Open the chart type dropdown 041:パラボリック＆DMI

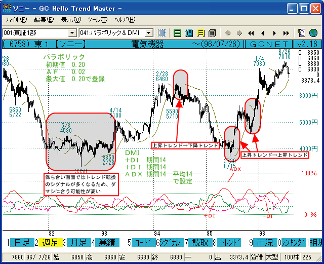(x=148, y=33)
